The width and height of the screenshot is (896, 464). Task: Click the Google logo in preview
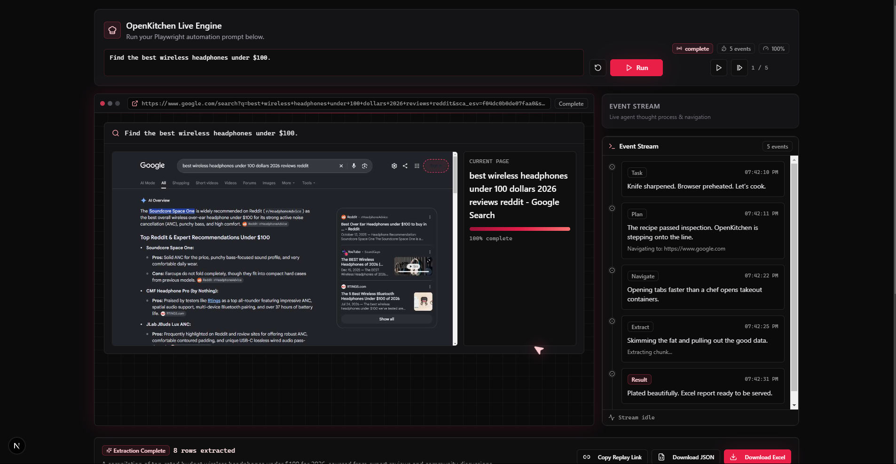[152, 165]
